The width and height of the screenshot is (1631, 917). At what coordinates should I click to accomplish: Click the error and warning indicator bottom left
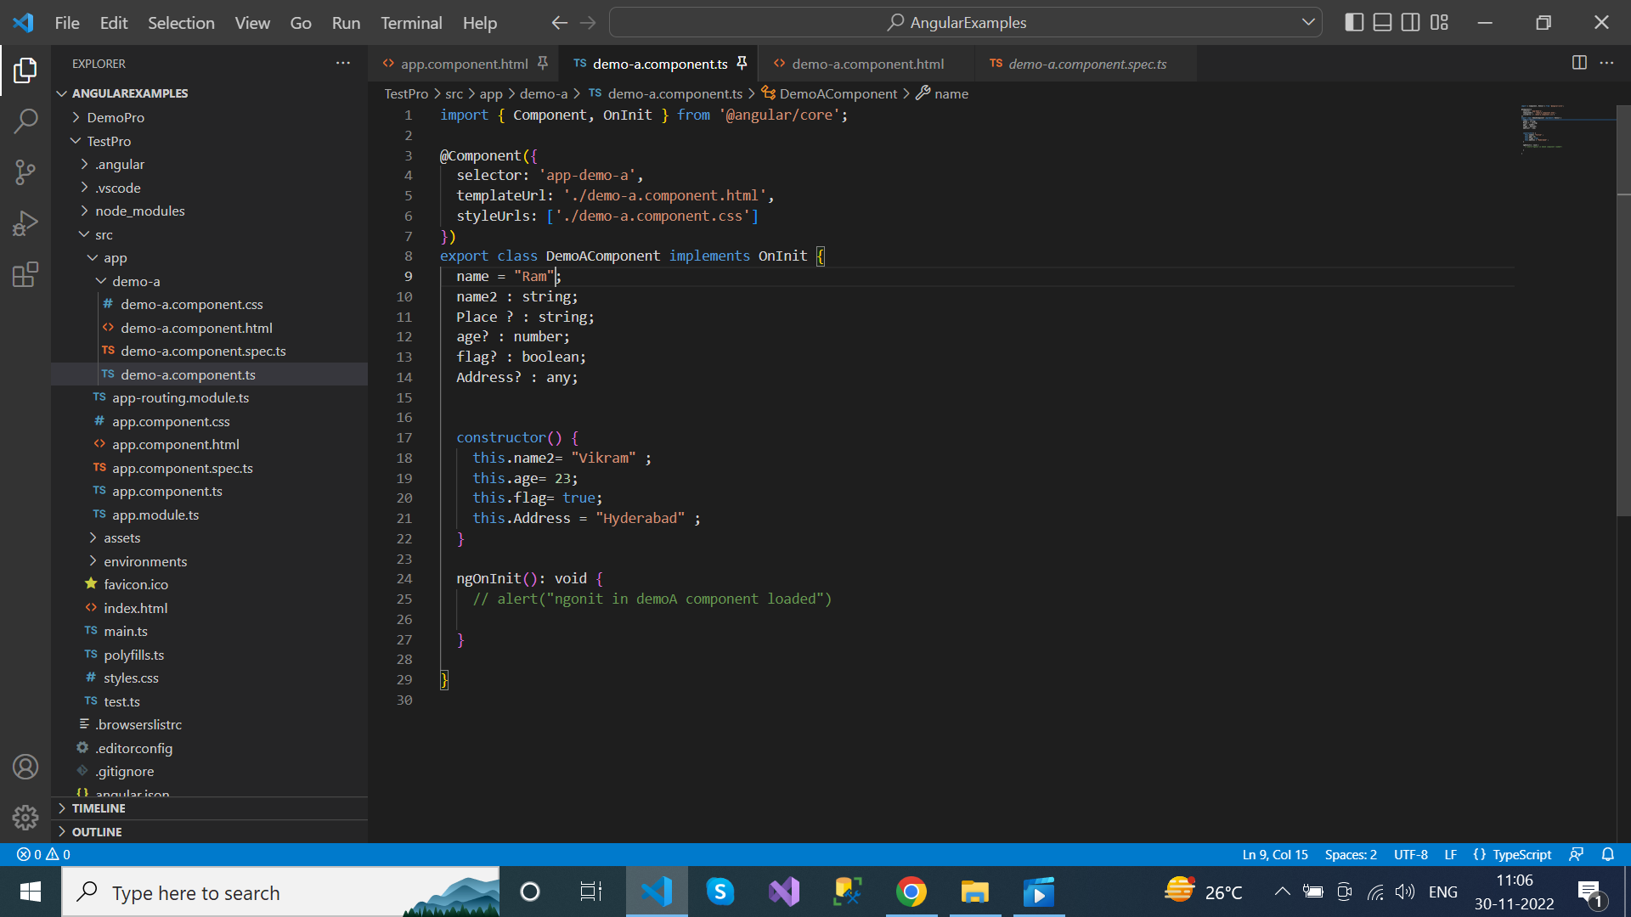coord(39,854)
